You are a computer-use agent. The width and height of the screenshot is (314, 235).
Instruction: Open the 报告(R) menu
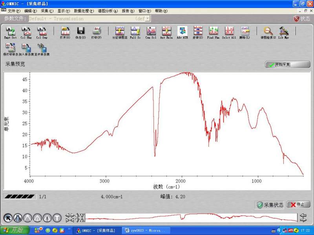tap(128, 11)
